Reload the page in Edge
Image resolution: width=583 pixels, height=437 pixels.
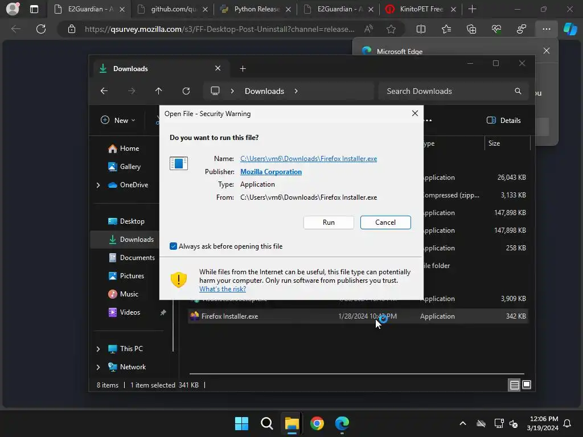click(x=41, y=29)
